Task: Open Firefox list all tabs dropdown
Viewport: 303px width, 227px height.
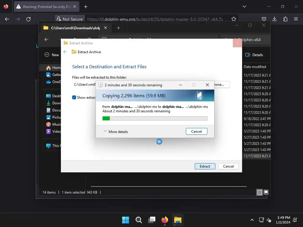Action: coord(244,7)
